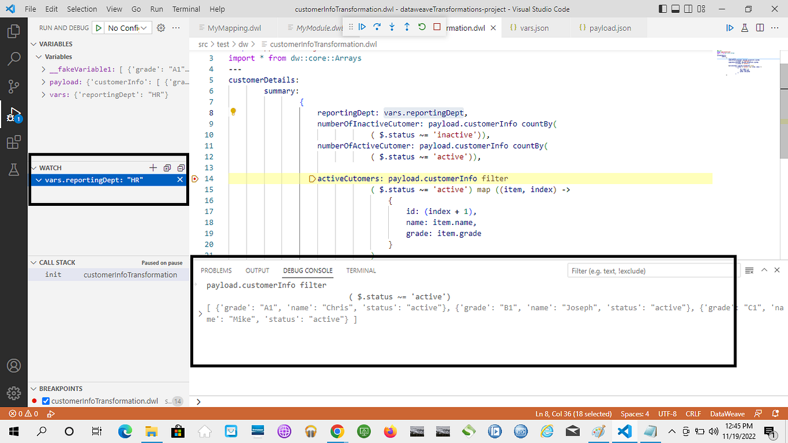Click the Add Expression icon in Watch
This screenshot has height=443, width=788.
153,168
